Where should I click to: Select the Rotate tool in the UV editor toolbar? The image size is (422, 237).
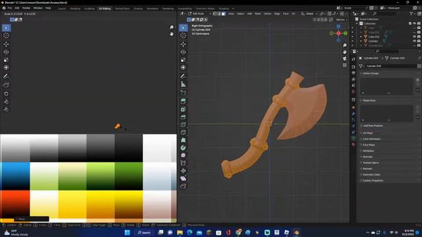tap(6, 52)
